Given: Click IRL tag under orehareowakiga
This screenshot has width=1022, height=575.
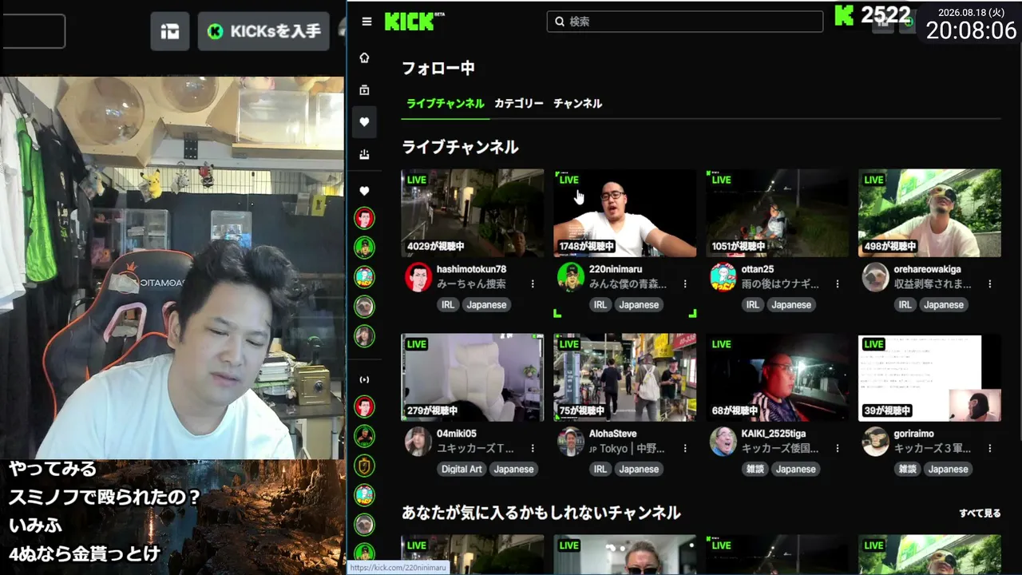Looking at the screenshot, I should click(x=905, y=305).
